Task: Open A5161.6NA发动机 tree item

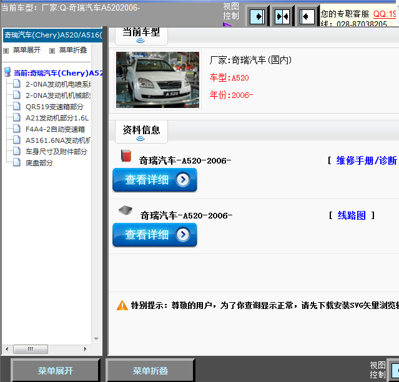Action: pos(58,140)
